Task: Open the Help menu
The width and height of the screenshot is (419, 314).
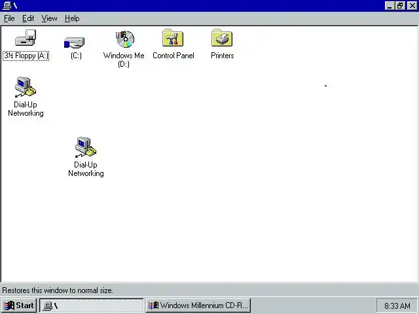Action: 72,18
